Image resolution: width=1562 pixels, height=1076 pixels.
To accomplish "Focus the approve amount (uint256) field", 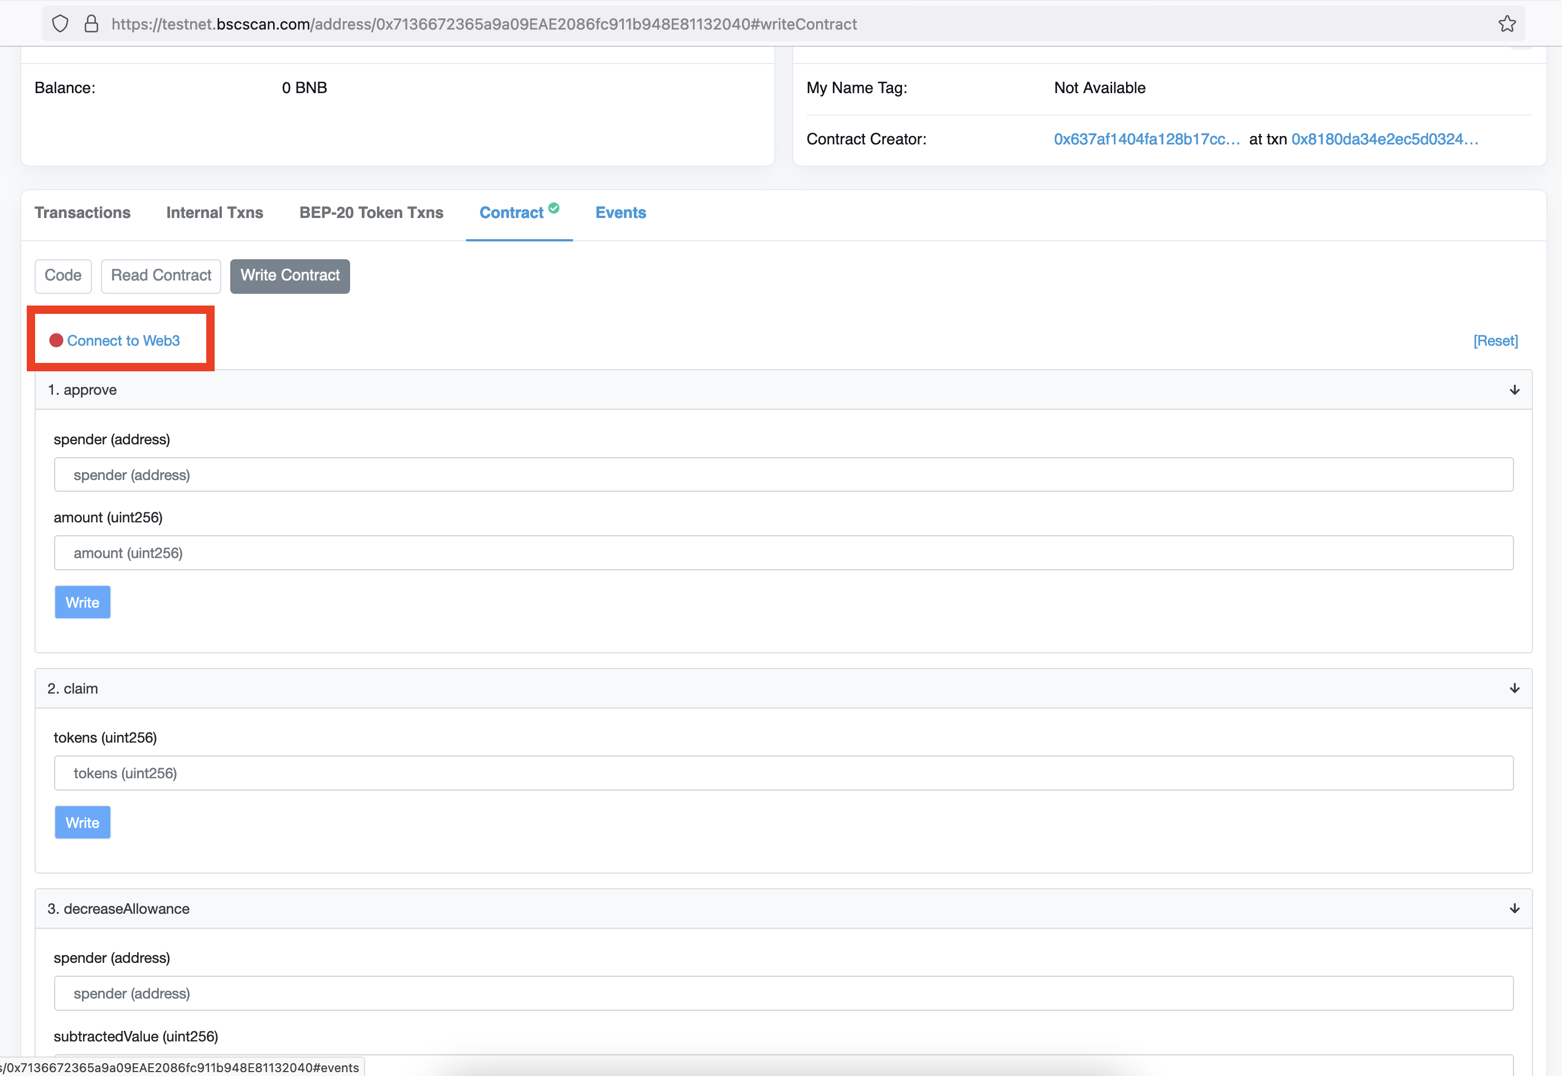I will pos(783,553).
